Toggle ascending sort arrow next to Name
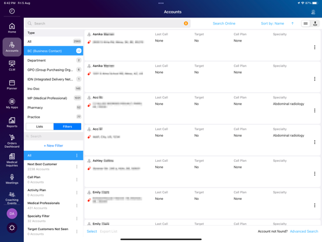 click(292, 23)
